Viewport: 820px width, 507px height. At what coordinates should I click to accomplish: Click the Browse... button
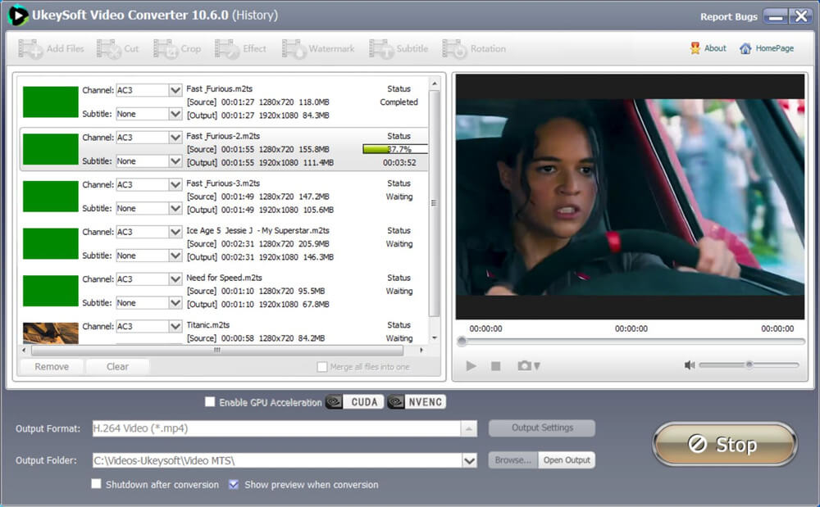[x=512, y=460]
